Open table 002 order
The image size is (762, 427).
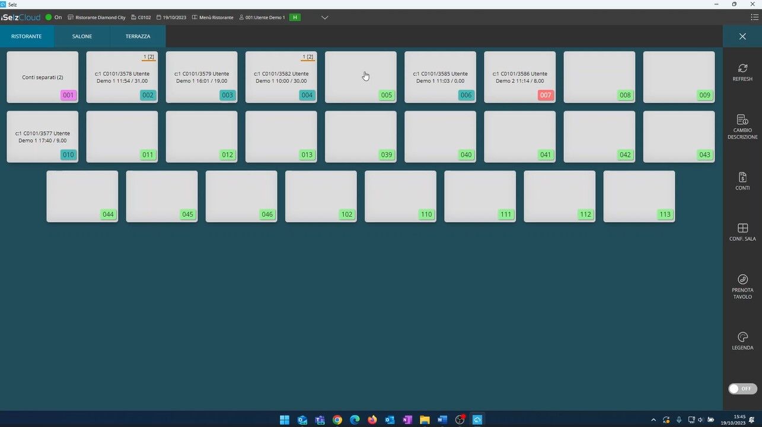[122, 77]
